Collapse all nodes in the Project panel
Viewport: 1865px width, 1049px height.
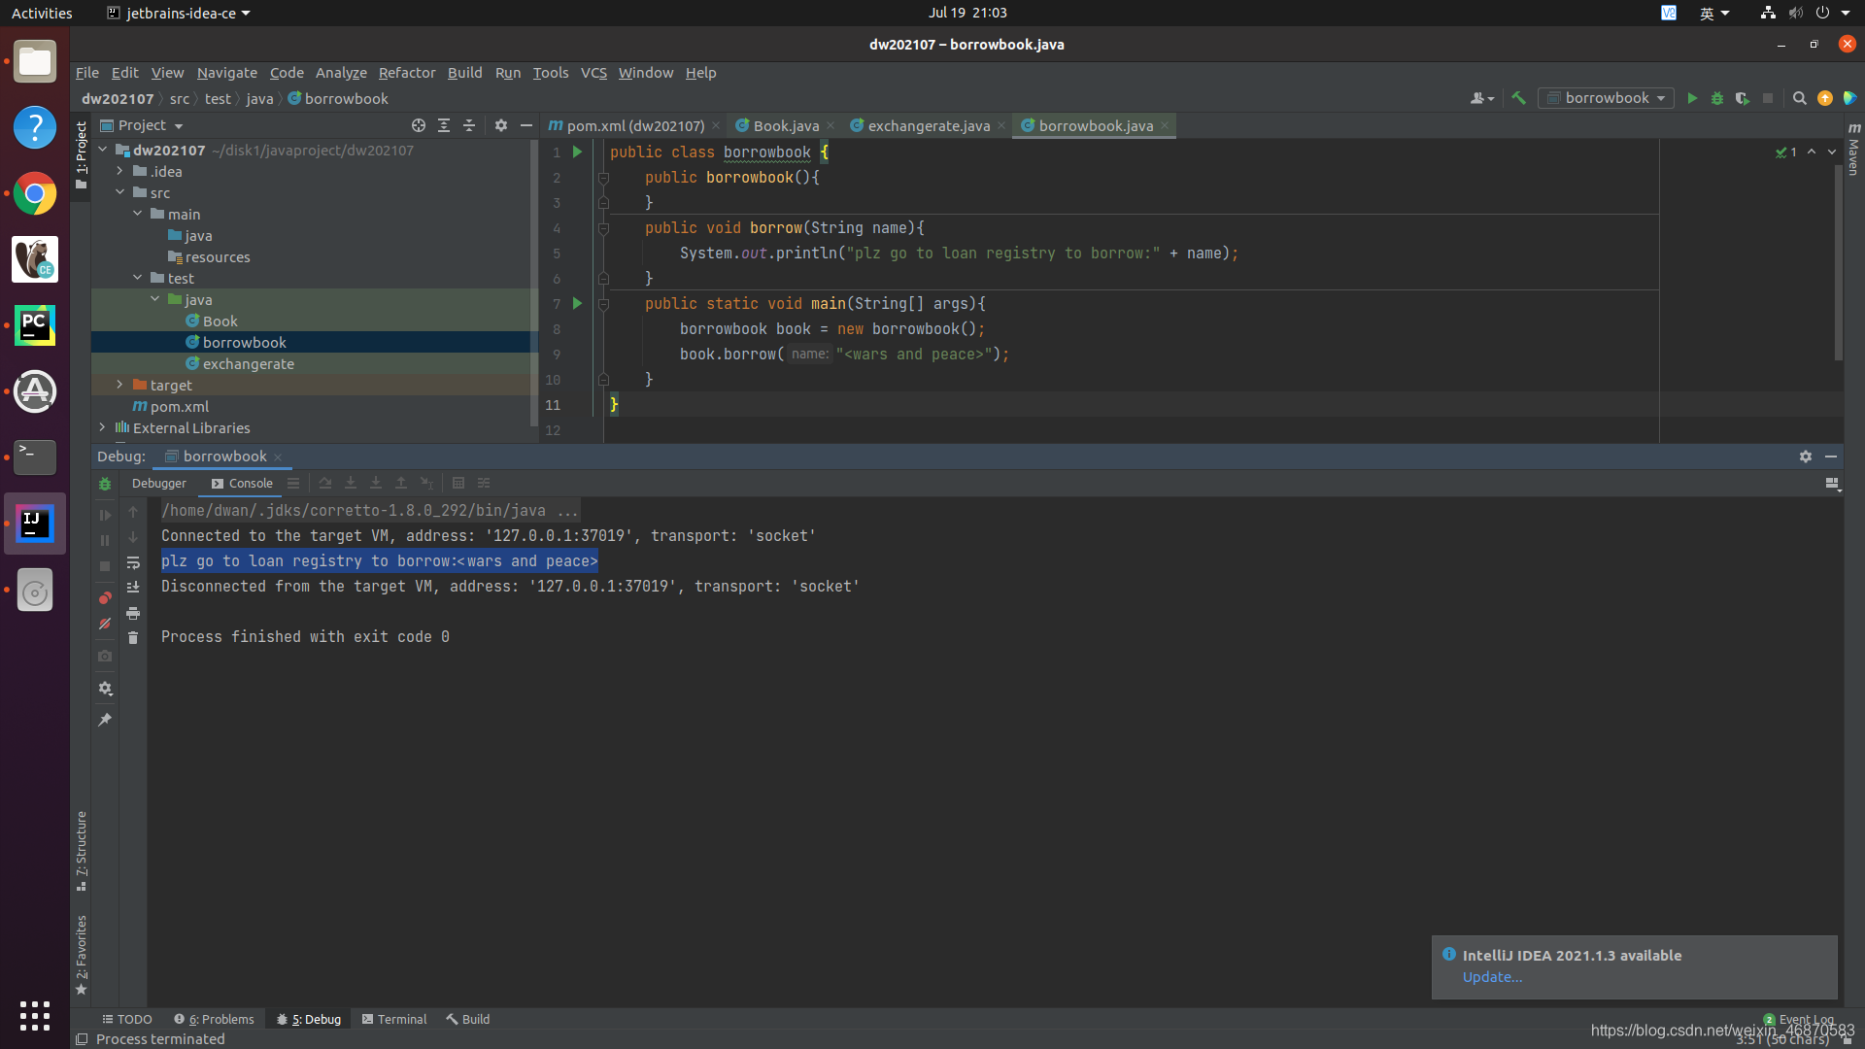(469, 125)
